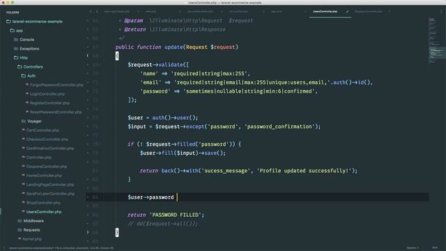The height and width of the screenshot is (251, 446).
Task: Open ResetPasswordController.php in sidebar
Action: [x=56, y=112]
